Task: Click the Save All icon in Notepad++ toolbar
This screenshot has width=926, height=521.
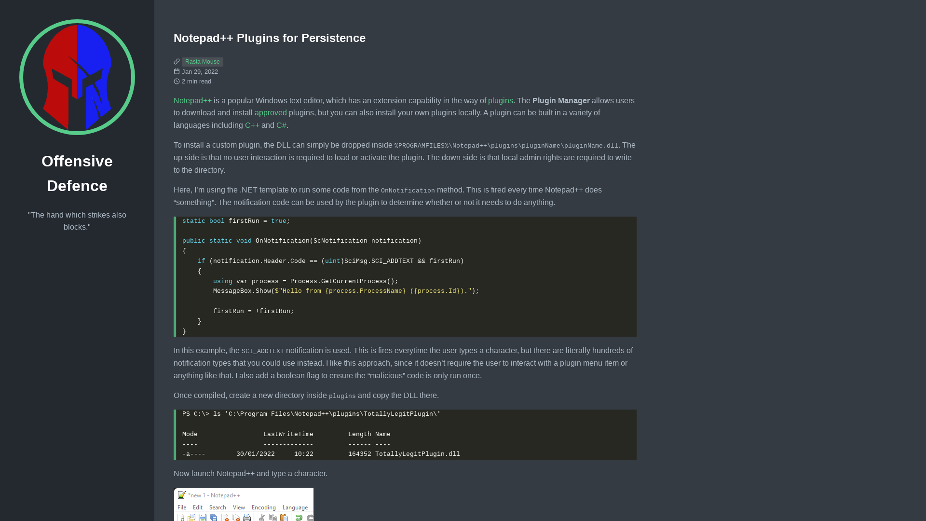Action: click(x=214, y=518)
